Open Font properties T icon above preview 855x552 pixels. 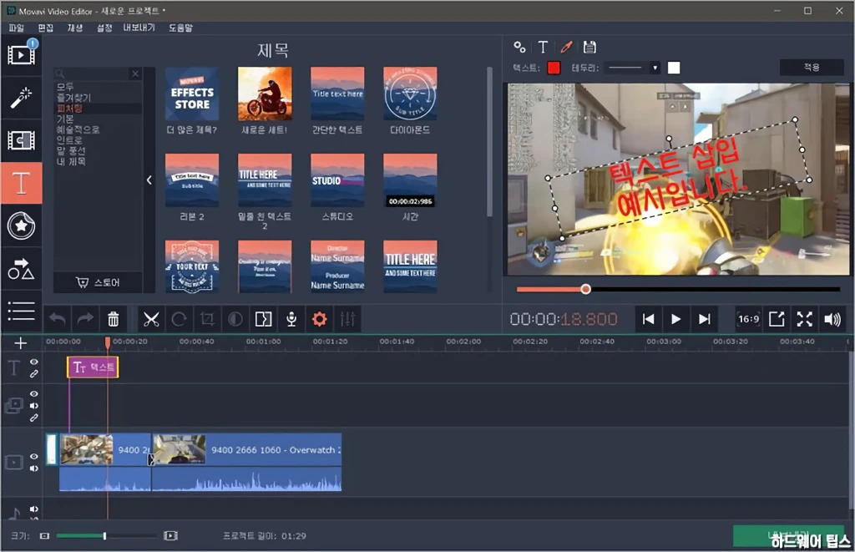click(x=543, y=48)
